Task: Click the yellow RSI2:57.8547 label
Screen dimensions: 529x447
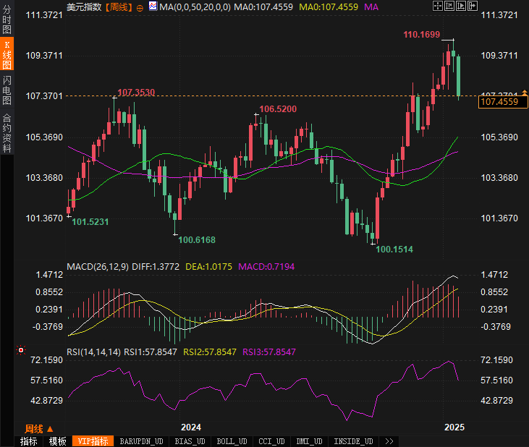Action: pyautogui.click(x=210, y=352)
